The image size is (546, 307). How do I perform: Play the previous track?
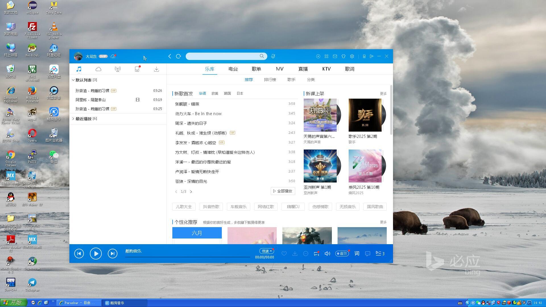pyautogui.click(x=79, y=254)
